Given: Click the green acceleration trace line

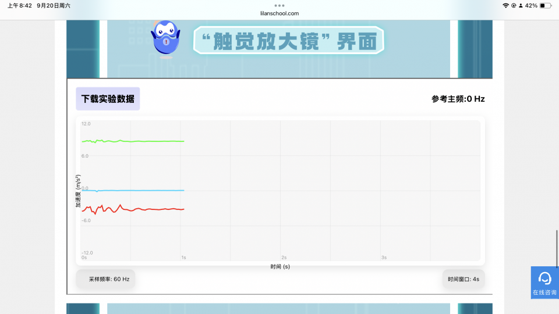Looking at the screenshot, I should pos(151,141).
